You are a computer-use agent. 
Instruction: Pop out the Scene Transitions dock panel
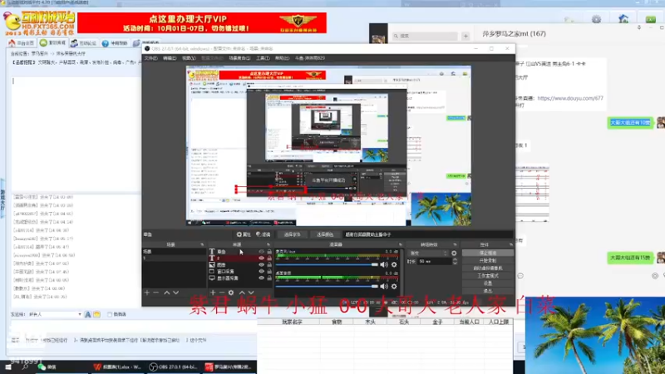[x=455, y=244]
